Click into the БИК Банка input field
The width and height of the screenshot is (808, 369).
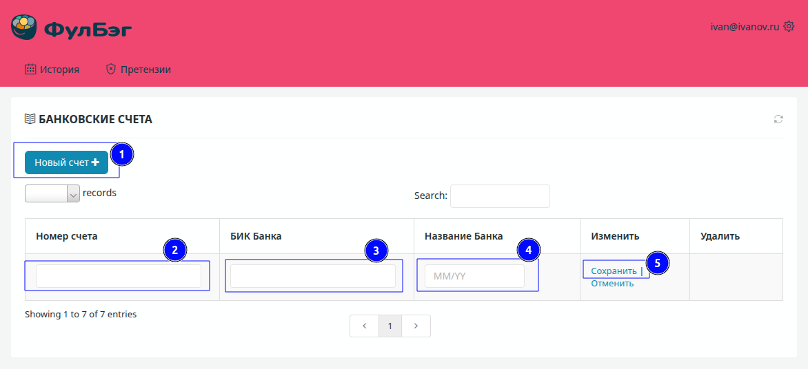coord(313,276)
